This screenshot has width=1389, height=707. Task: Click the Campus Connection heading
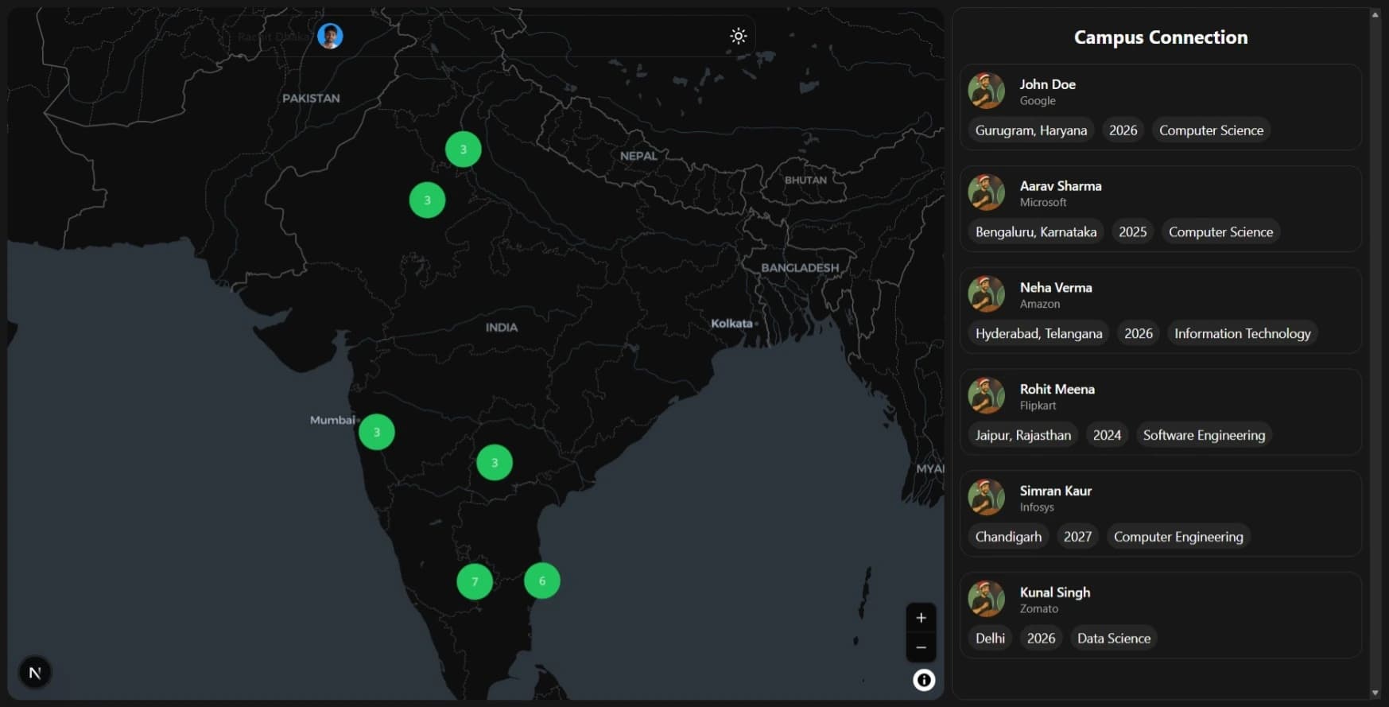point(1160,37)
